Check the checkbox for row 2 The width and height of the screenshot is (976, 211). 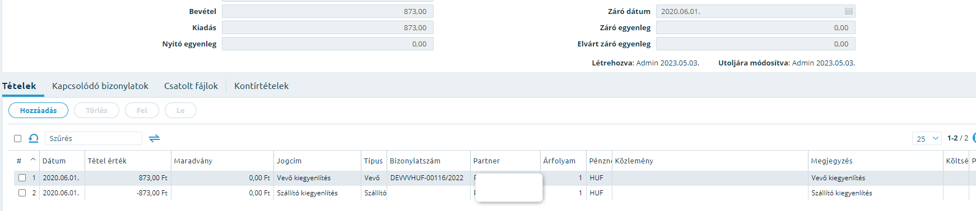point(22,193)
